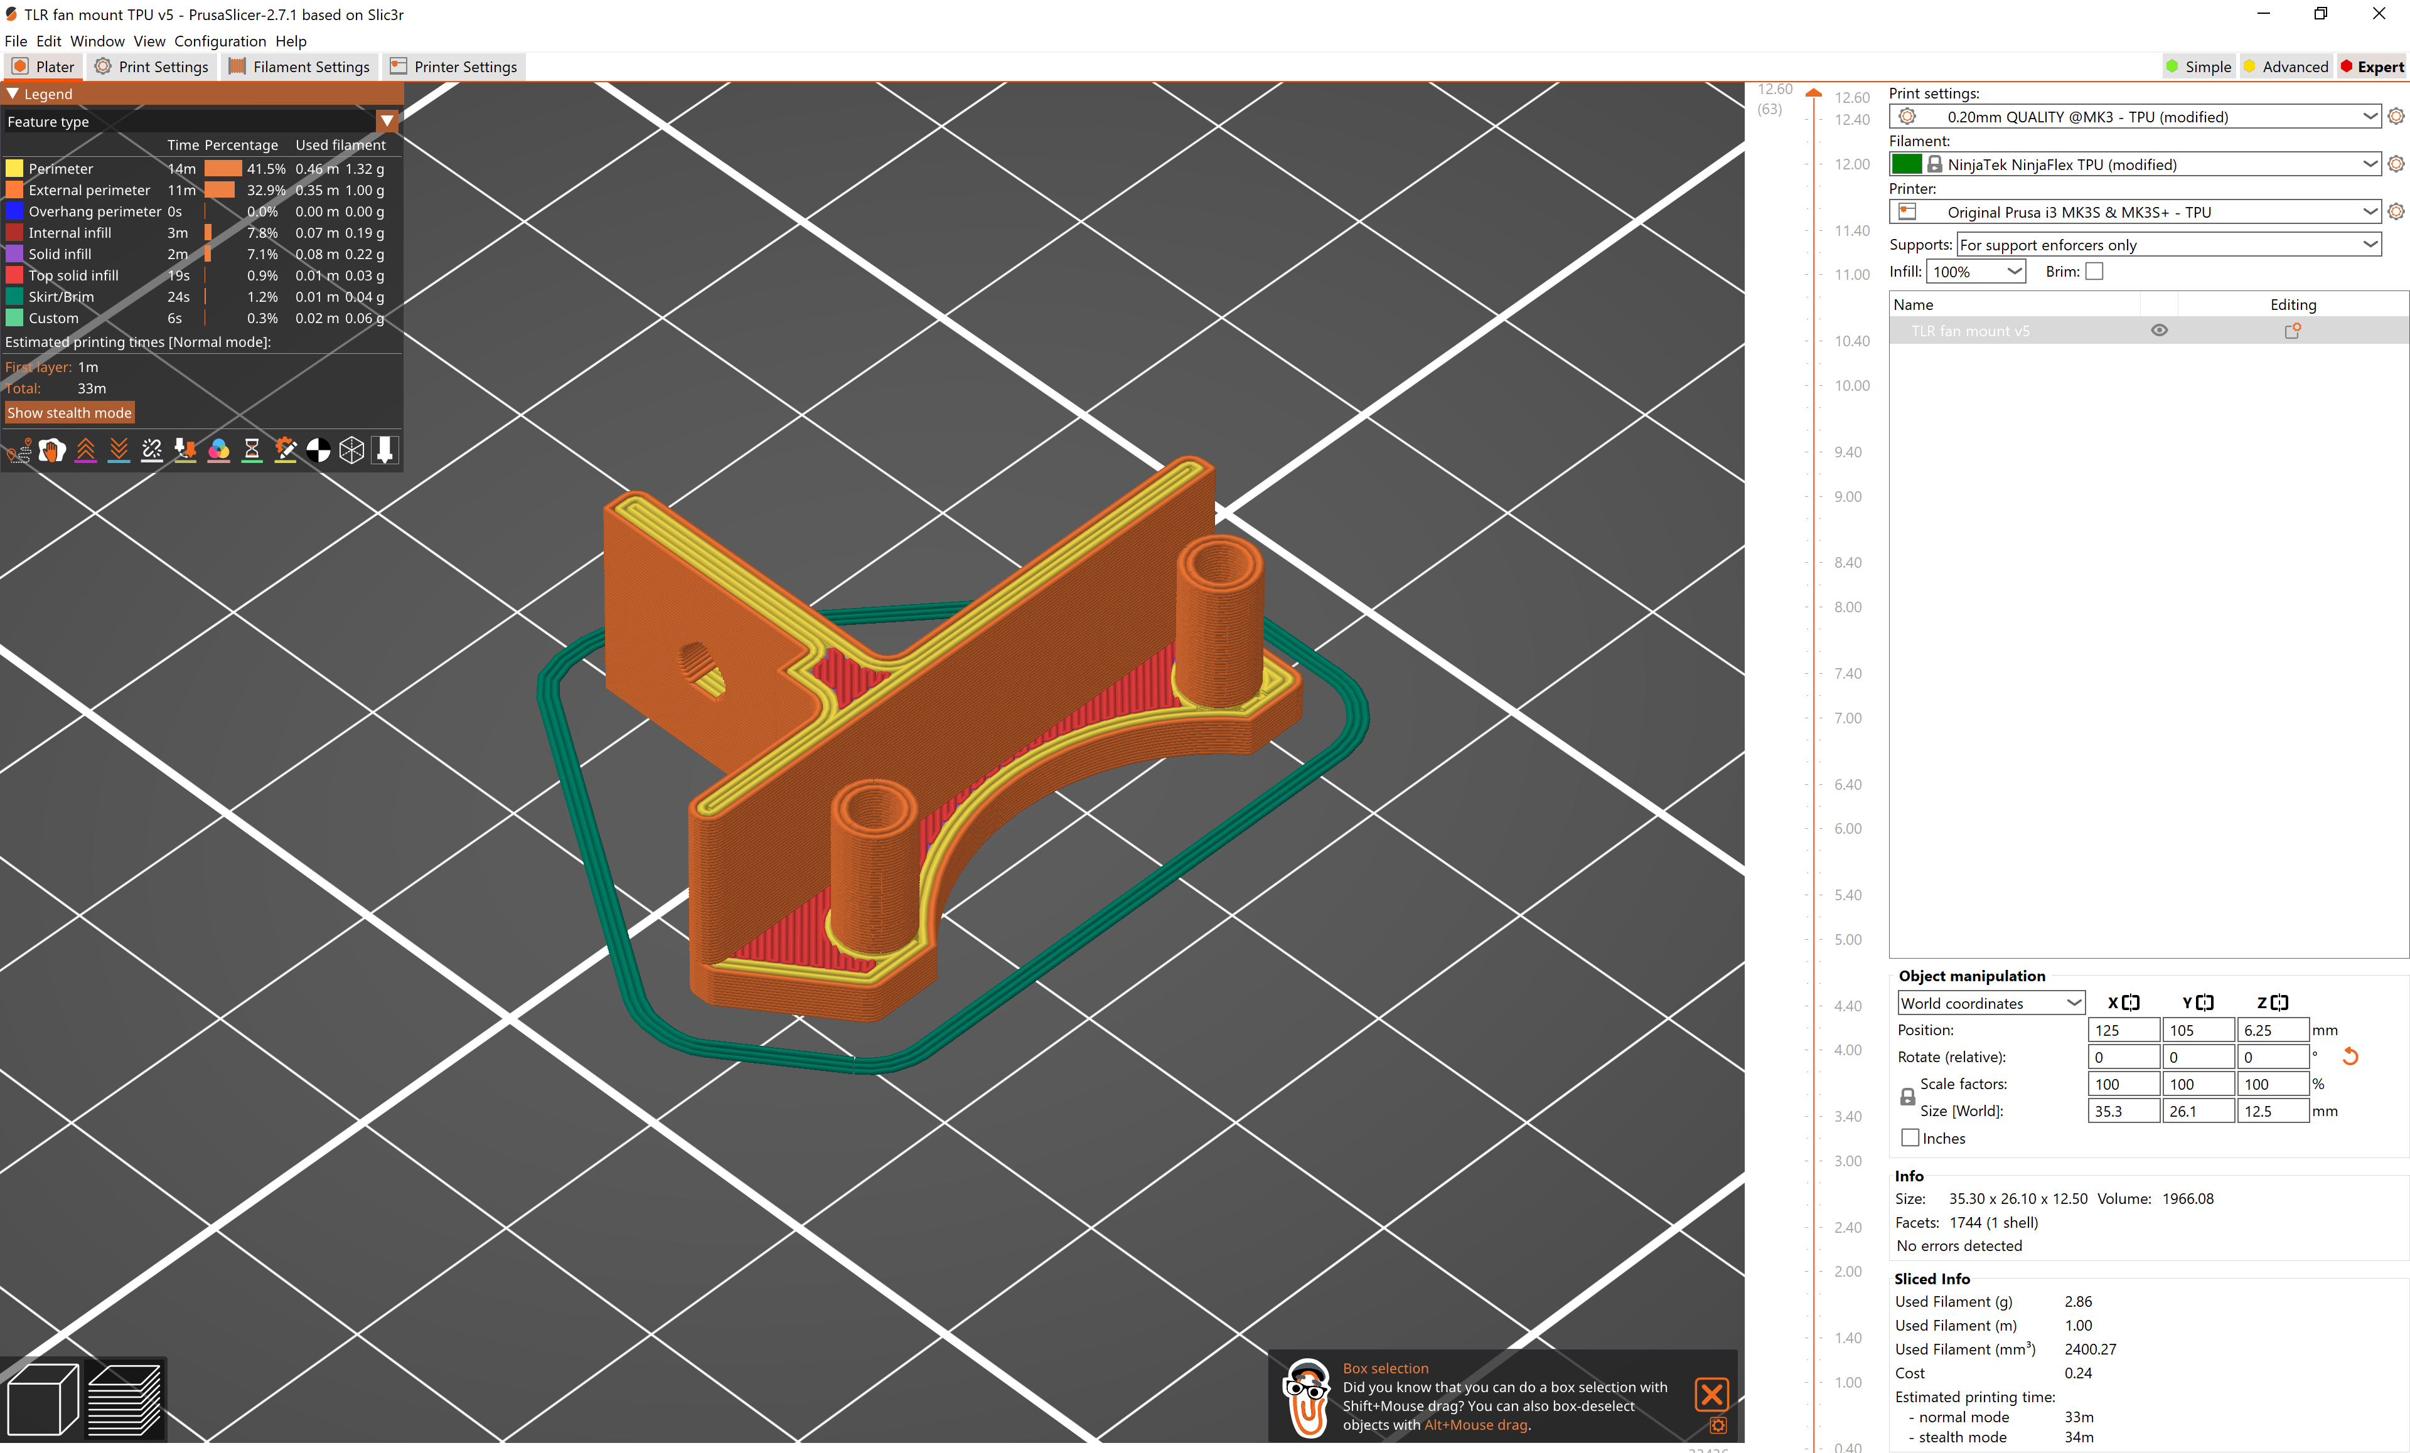Viewport: 2410px width, 1453px height.
Task: Toggle Tool marker nozzle icon
Action: (x=384, y=450)
